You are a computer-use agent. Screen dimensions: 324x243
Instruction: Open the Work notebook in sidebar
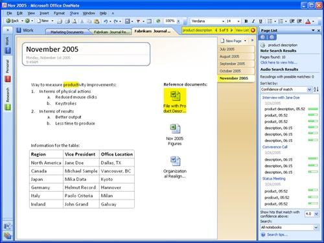point(8,45)
